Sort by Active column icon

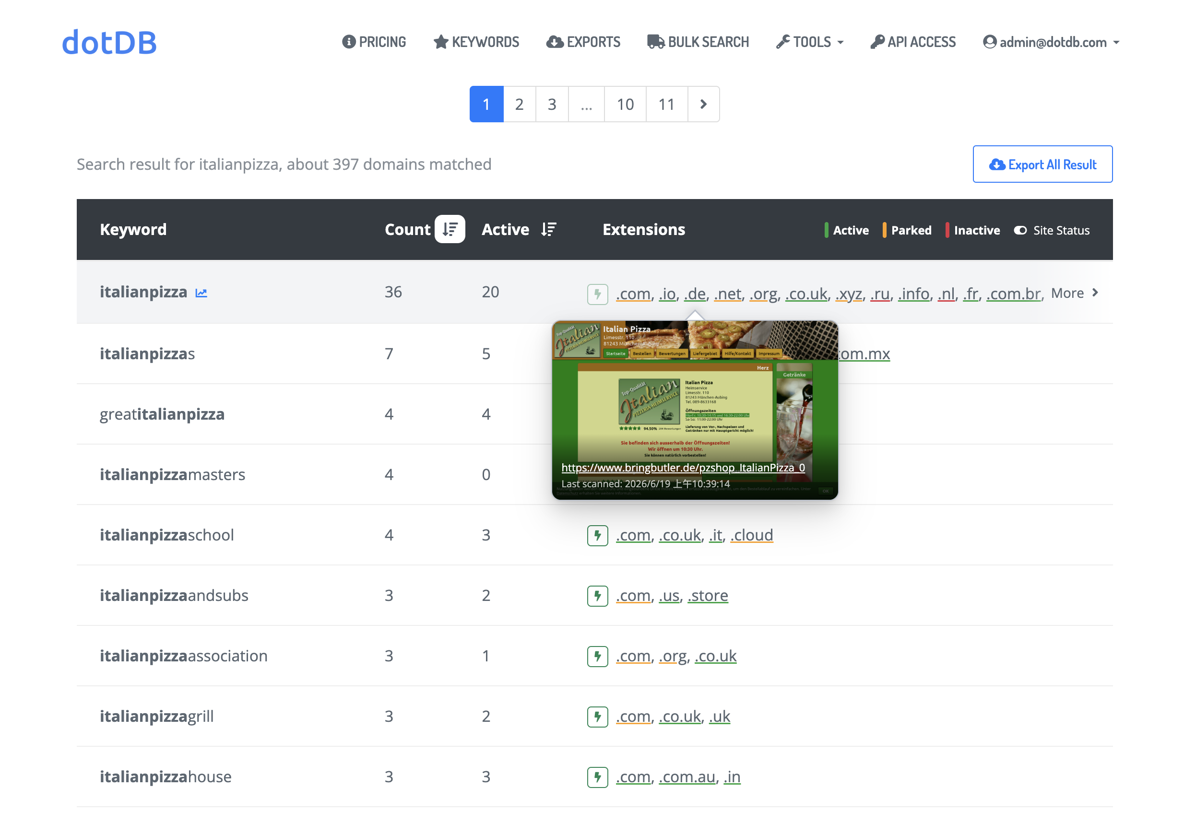click(549, 229)
